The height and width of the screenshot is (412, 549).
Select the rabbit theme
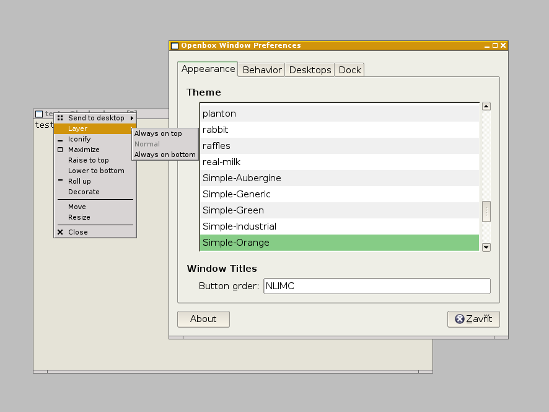point(340,130)
